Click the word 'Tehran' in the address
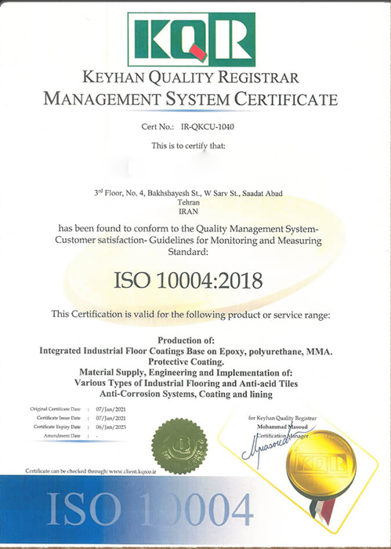Screen dimensions: 391x549 (189, 202)
